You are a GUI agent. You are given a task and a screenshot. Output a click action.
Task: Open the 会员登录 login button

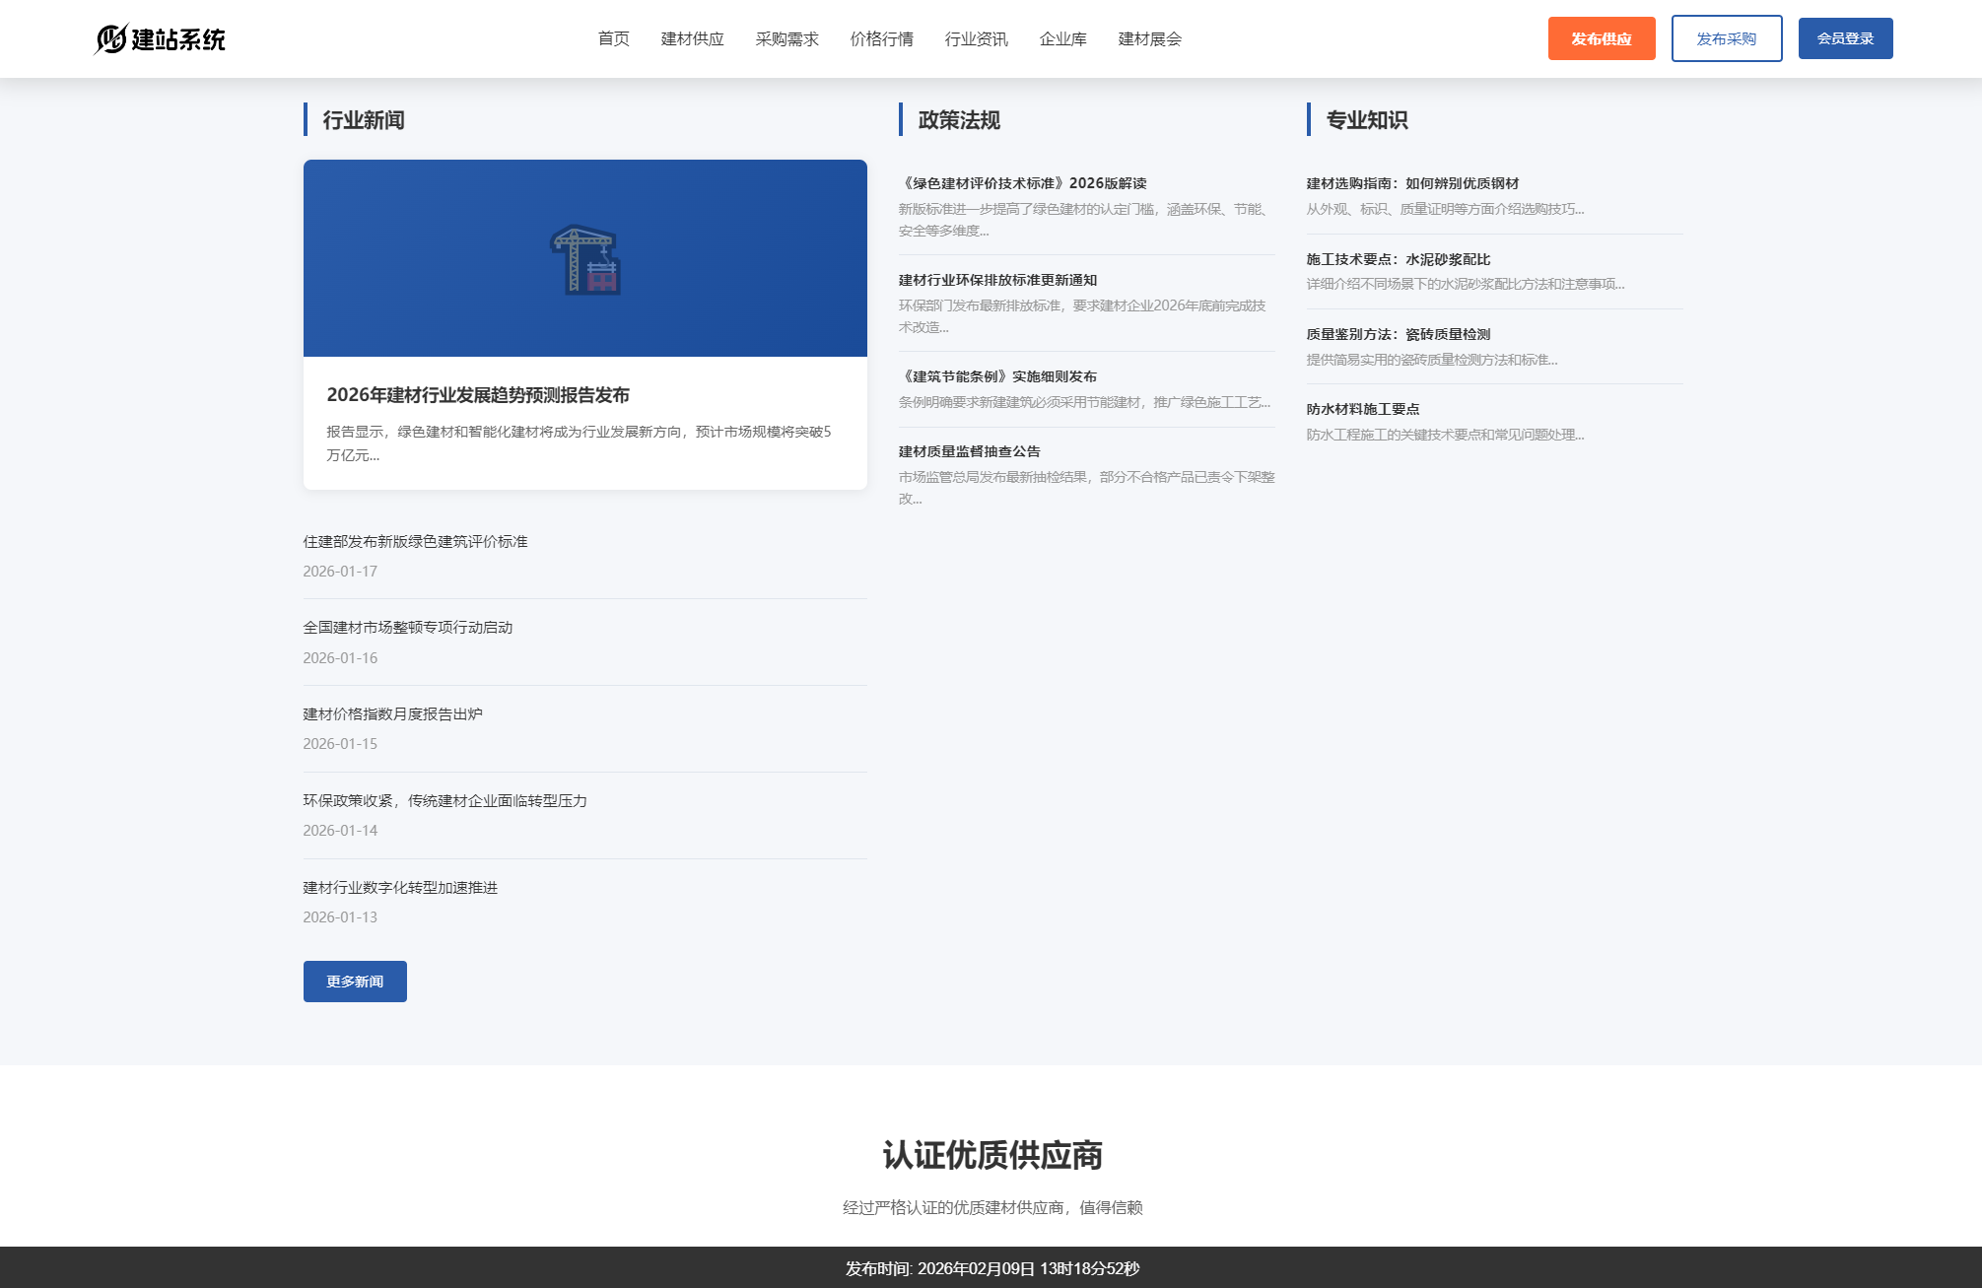(x=1844, y=37)
